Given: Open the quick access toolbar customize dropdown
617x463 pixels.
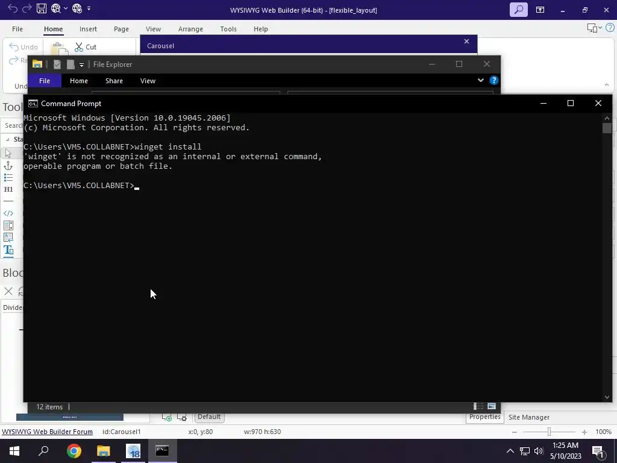Looking at the screenshot, I should pyautogui.click(x=89, y=8).
